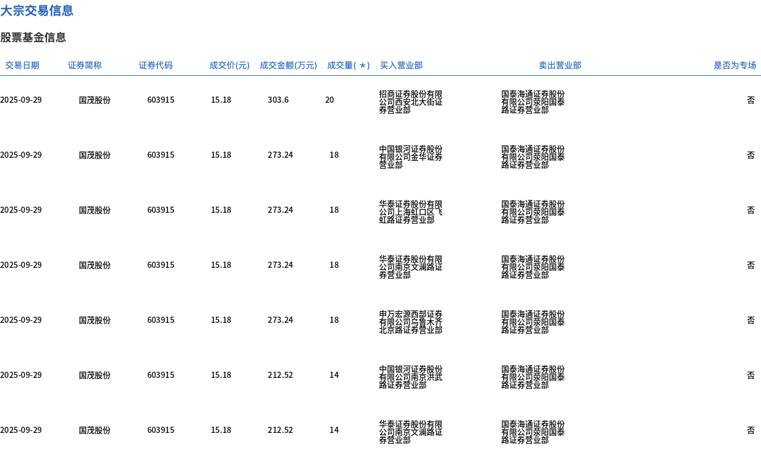The height and width of the screenshot is (461, 761).
Task: Click the 成交量(＊) column header
Action: tap(348, 65)
